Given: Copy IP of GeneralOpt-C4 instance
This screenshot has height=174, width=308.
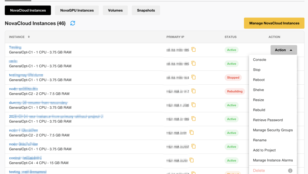Looking at the screenshot, I should coord(192,160).
